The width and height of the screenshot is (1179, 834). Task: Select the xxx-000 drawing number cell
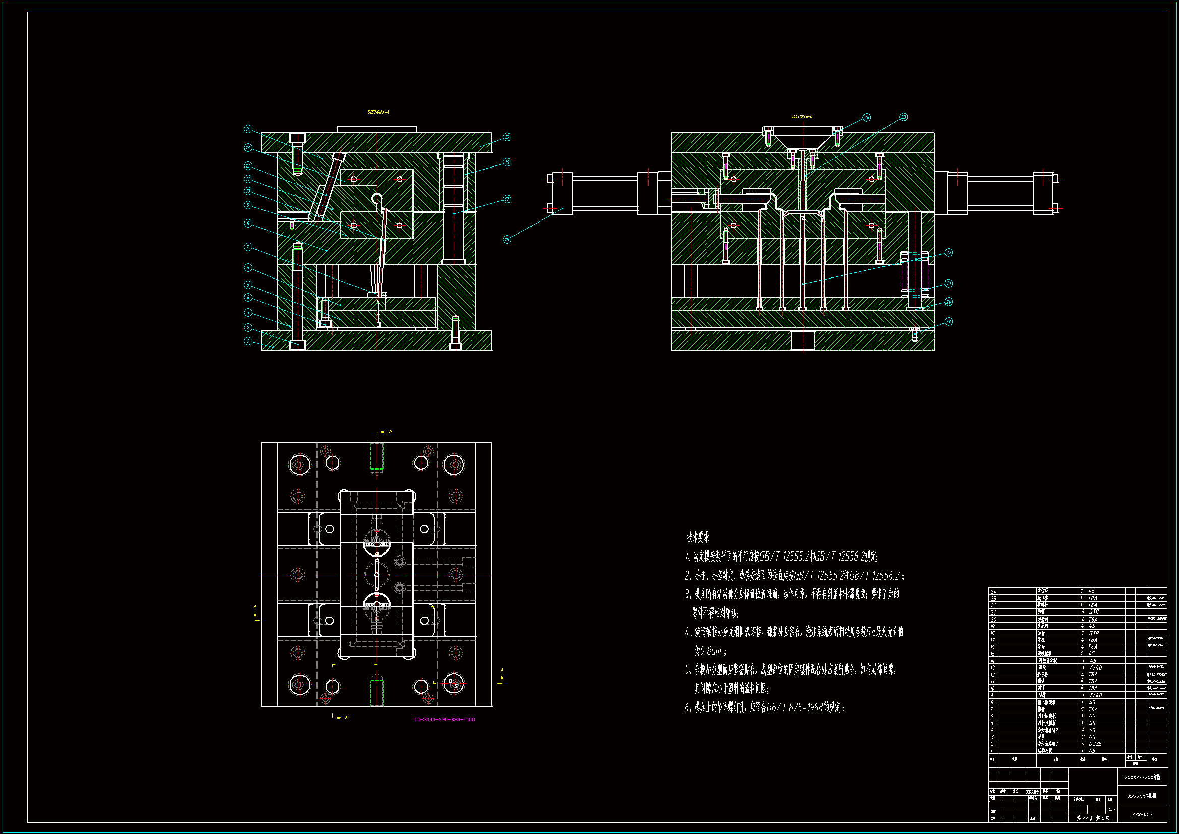click(1142, 814)
